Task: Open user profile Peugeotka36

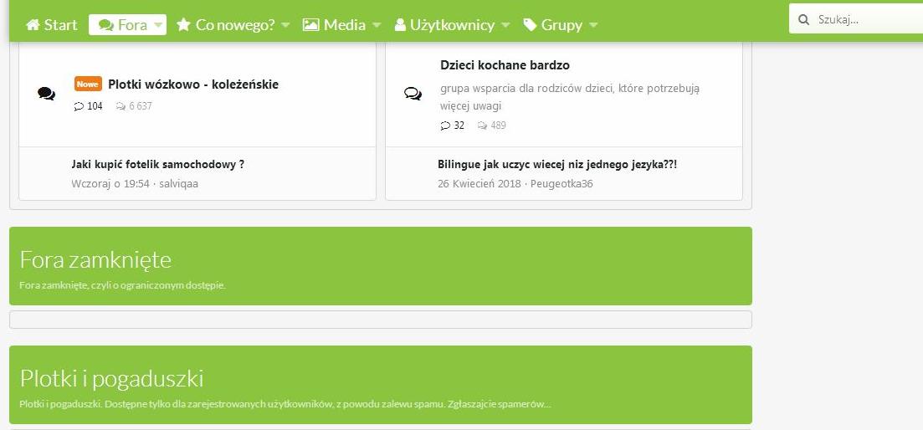Action: [561, 183]
